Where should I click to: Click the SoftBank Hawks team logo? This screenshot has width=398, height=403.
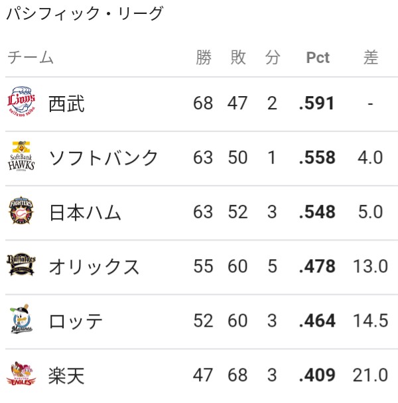point(21,156)
